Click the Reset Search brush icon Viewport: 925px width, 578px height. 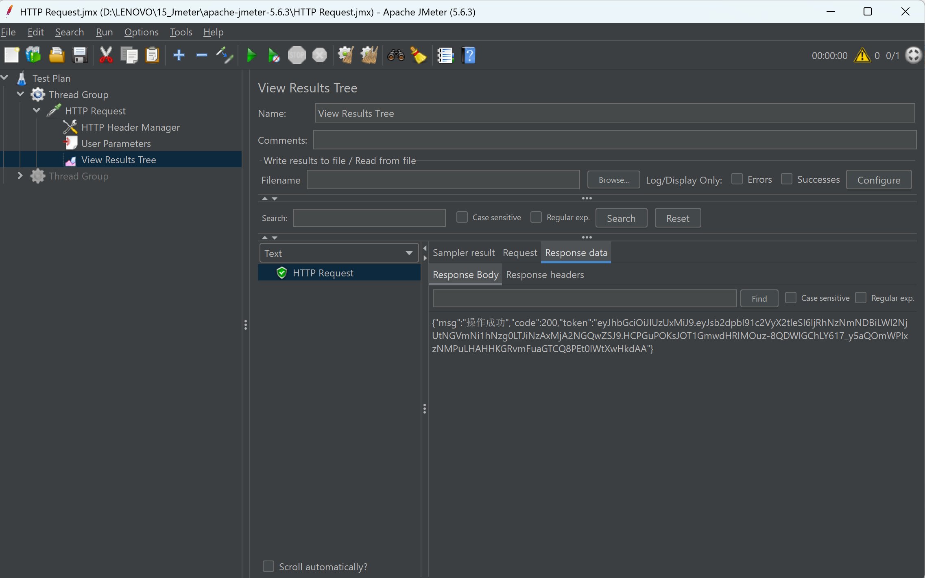point(418,55)
